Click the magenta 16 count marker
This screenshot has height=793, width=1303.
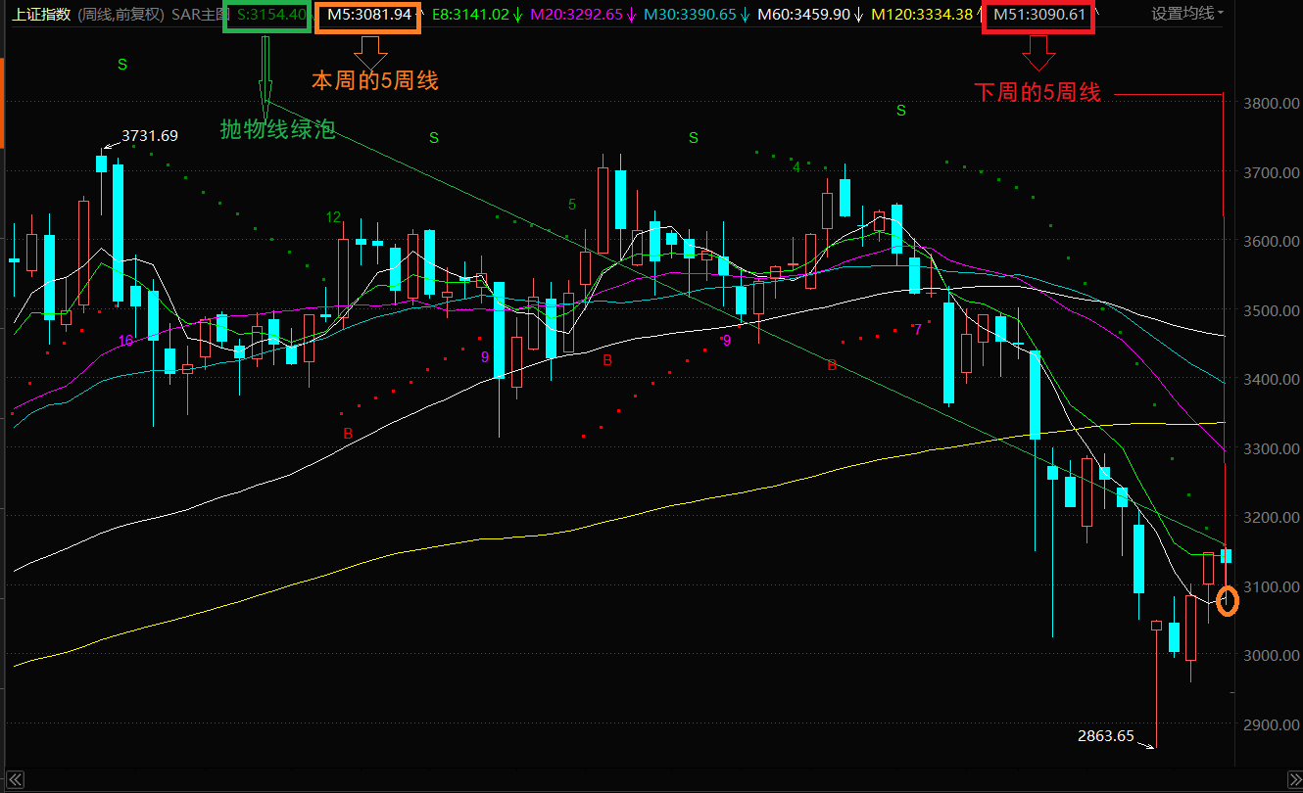click(x=126, y=340)
